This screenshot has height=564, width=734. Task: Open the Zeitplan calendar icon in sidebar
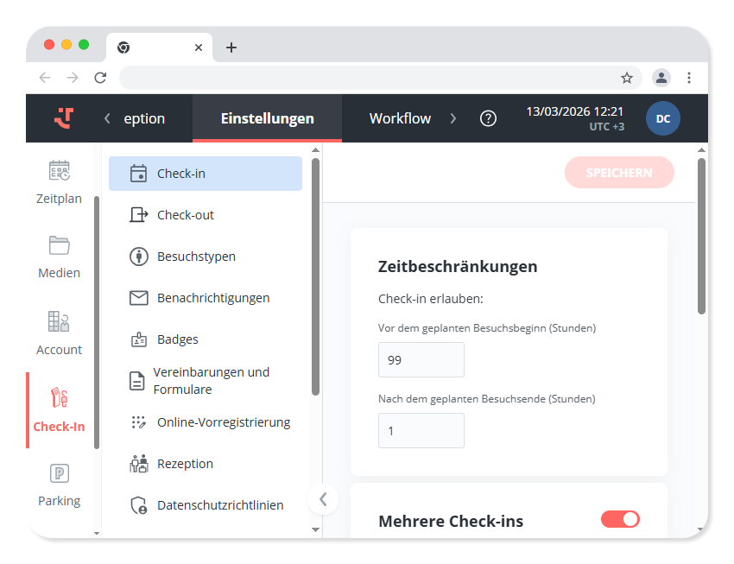(x=59, y=171)
